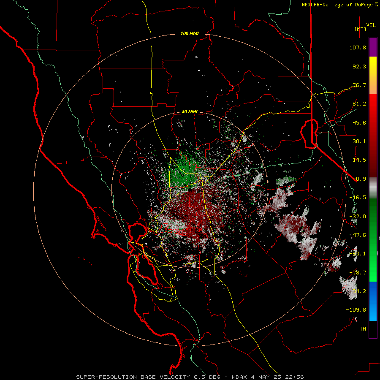Click the -16.5 velocity scale value
This screenshot has width=380, height=380.
[x=358, y=198]
